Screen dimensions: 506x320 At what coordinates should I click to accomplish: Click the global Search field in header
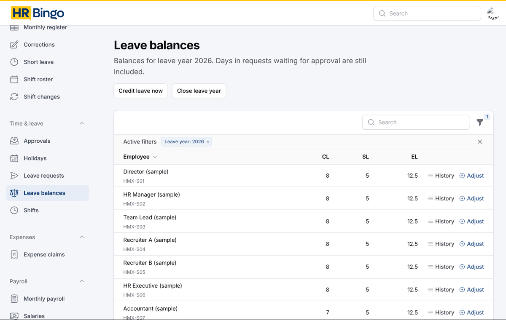coord(427,13)
